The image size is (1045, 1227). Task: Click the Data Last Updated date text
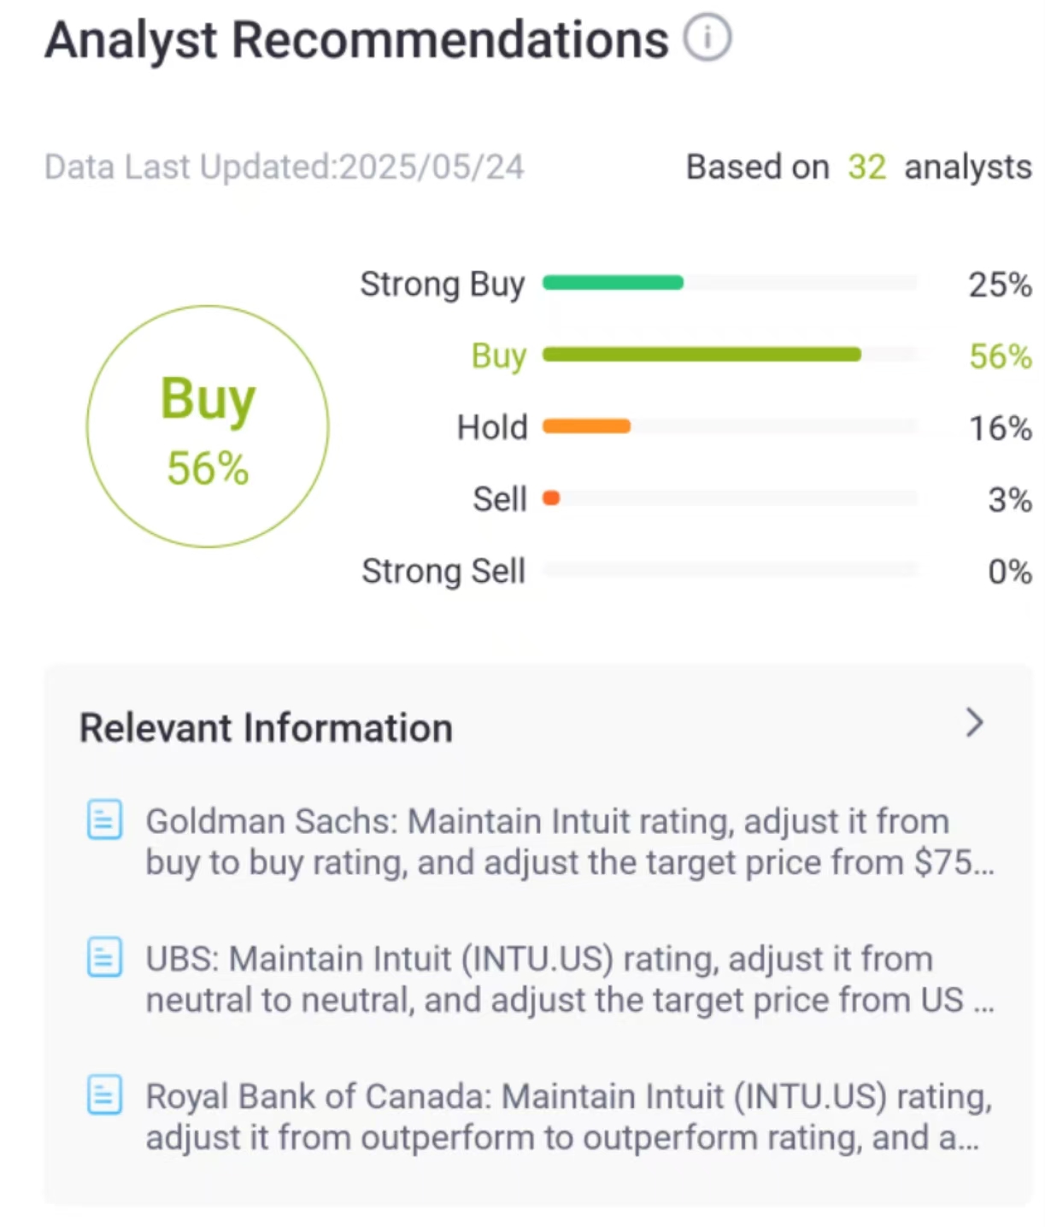click(x=285, y=167)
